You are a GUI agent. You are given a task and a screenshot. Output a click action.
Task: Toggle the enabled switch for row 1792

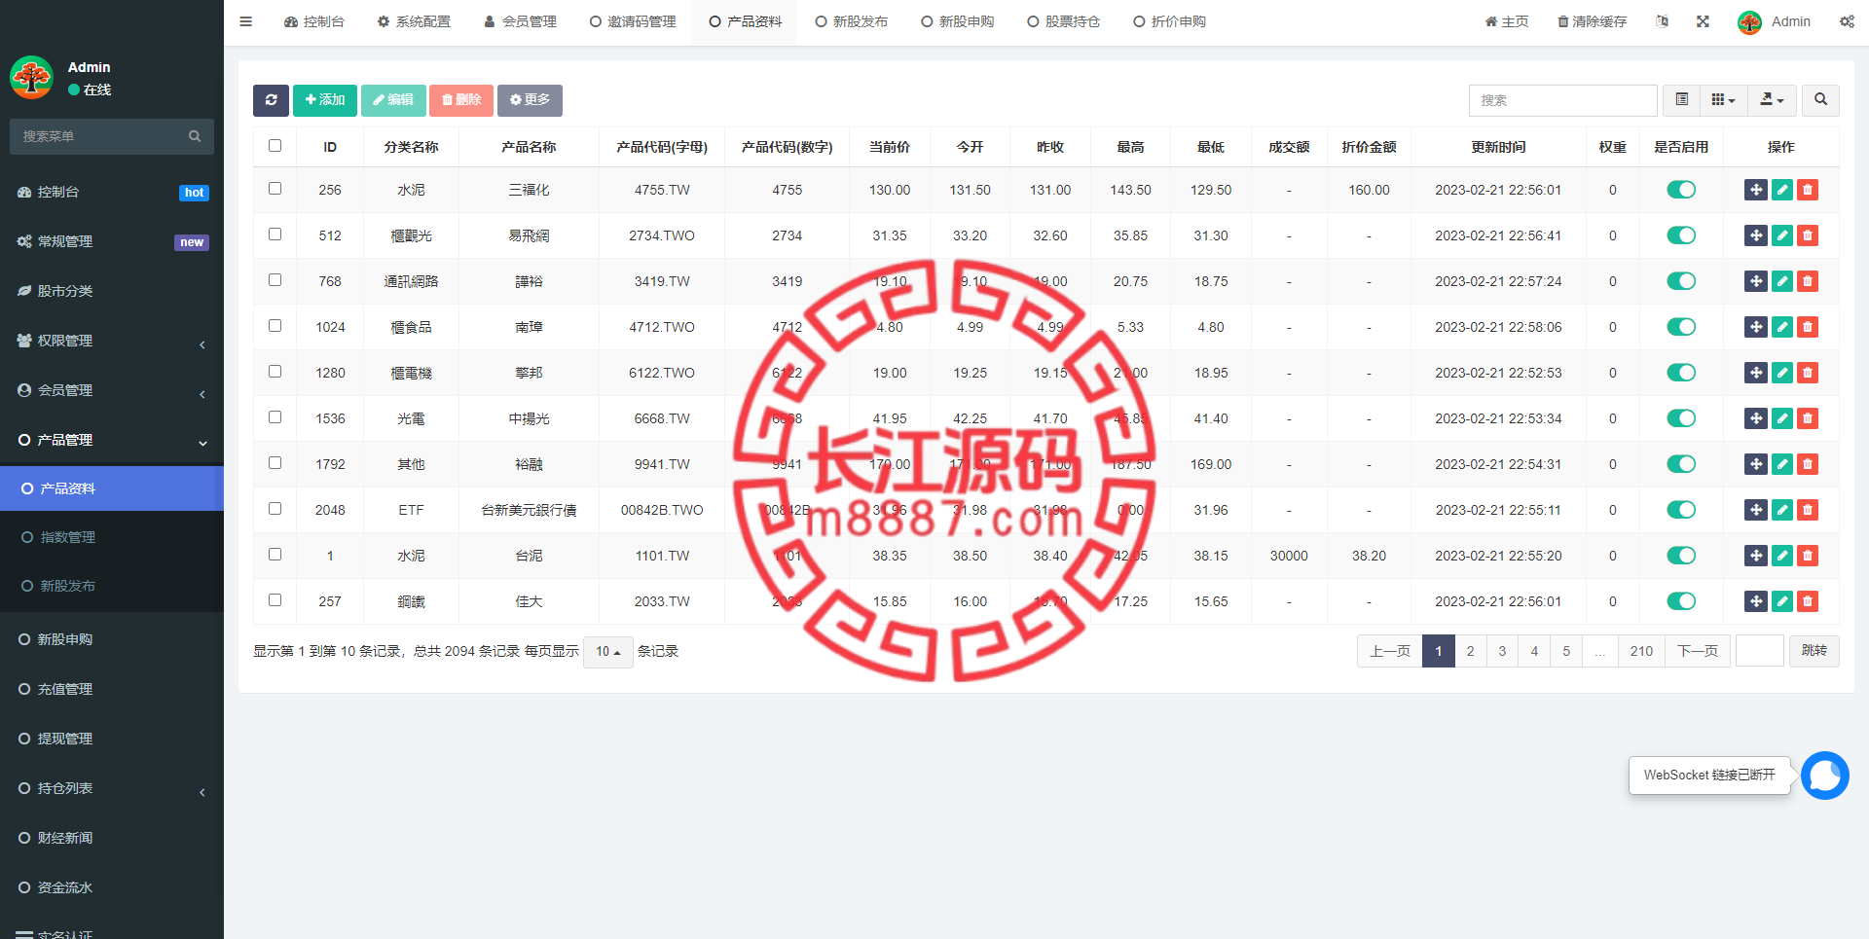(1681, 464)
